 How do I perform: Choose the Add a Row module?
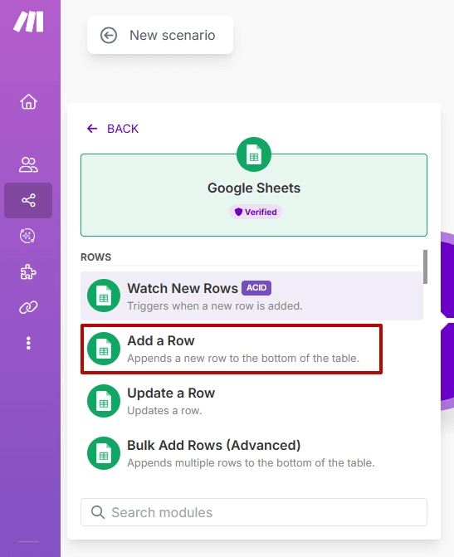(x=232, y=349)
